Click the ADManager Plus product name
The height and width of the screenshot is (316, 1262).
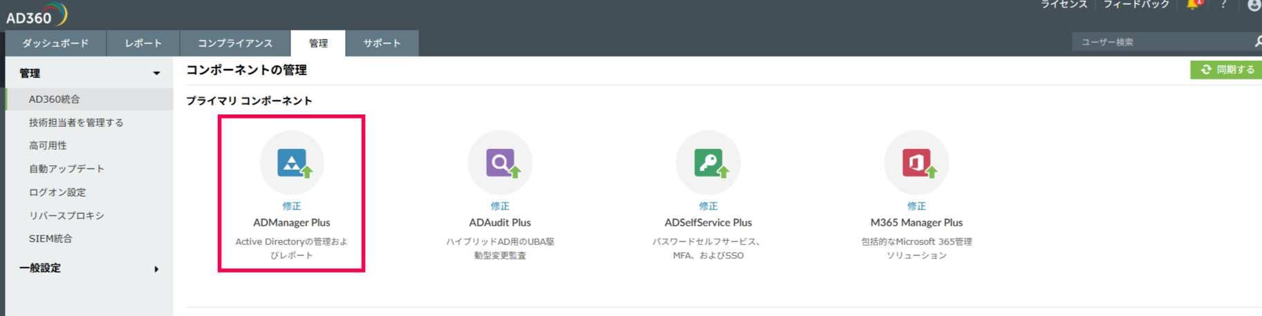(292, 223)
